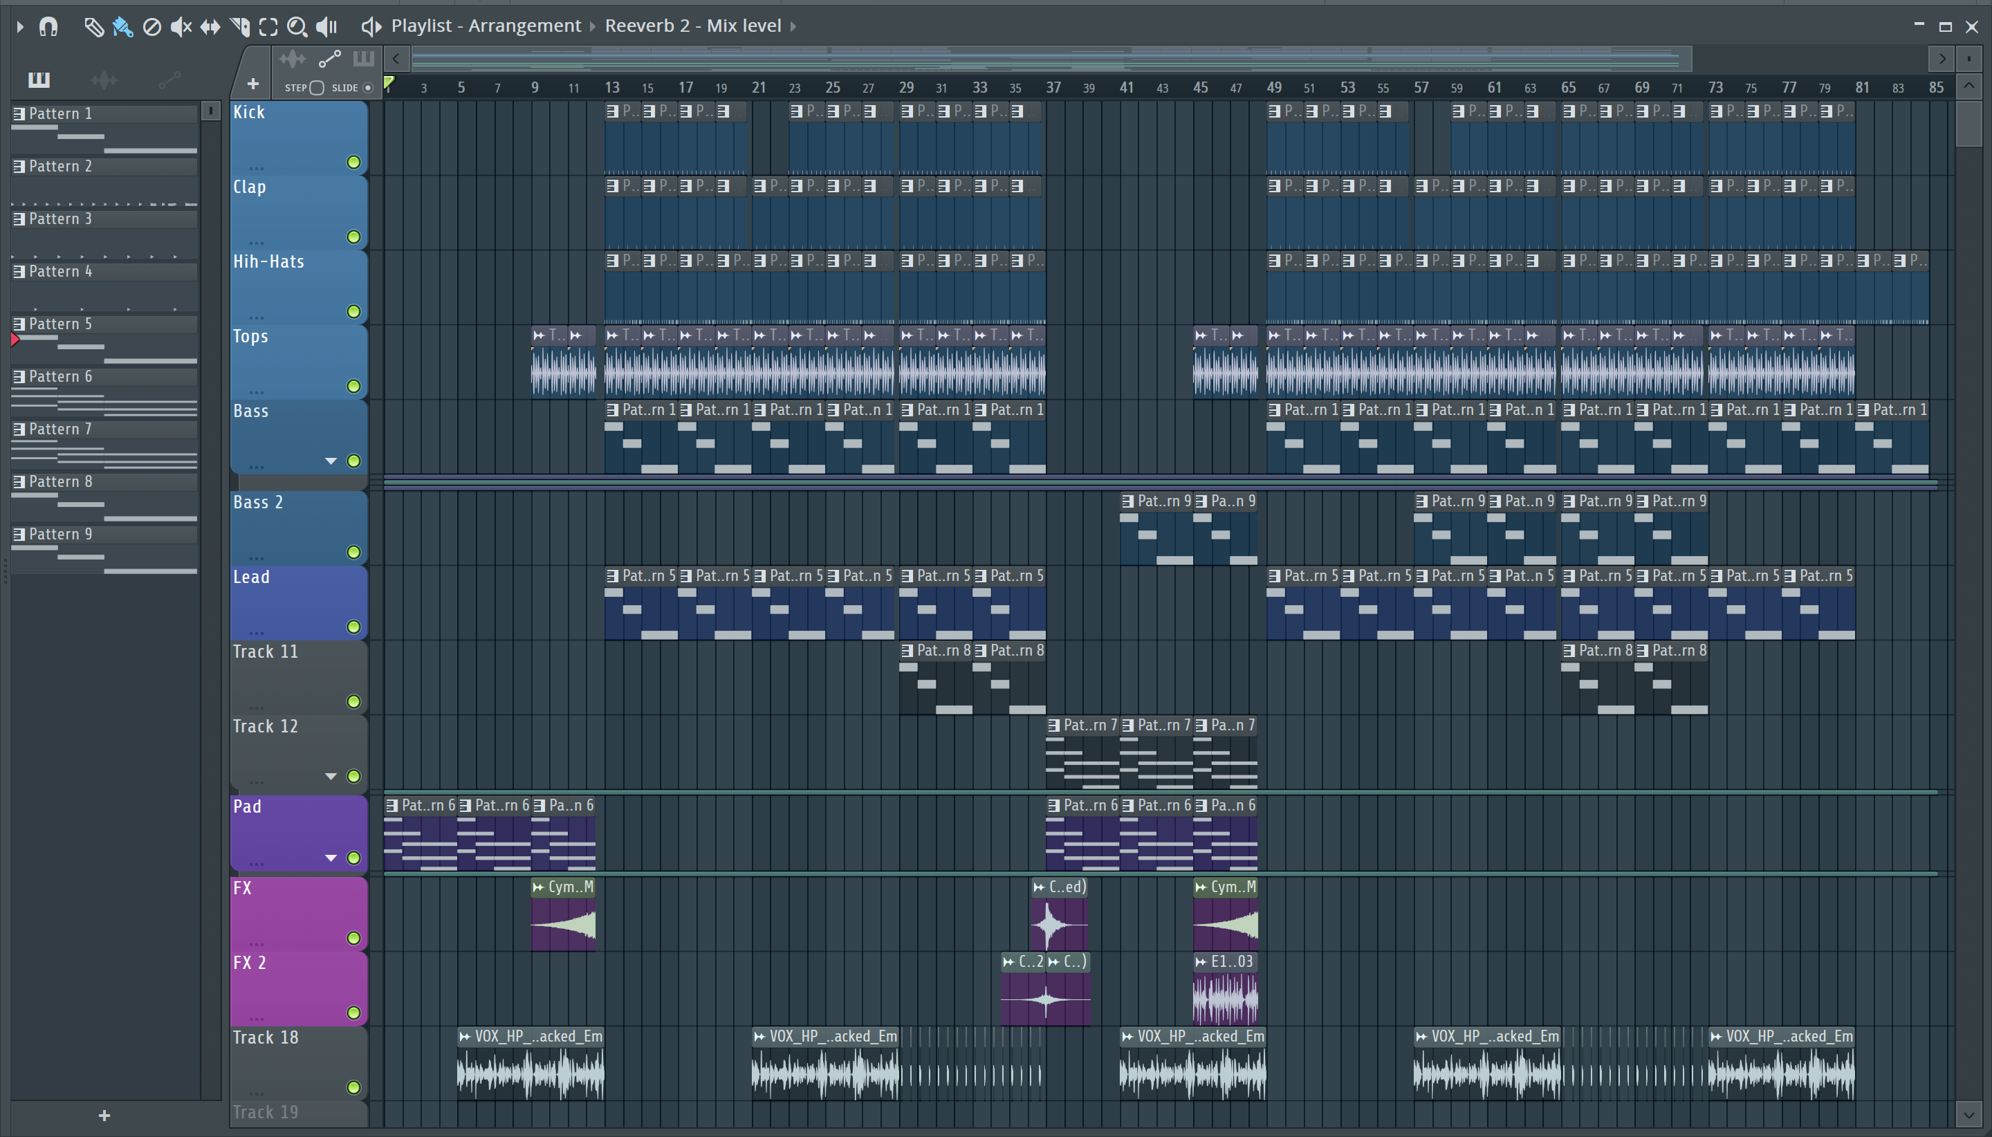
Task: Mute the Hih-Hats track
Action: [353, 312]
